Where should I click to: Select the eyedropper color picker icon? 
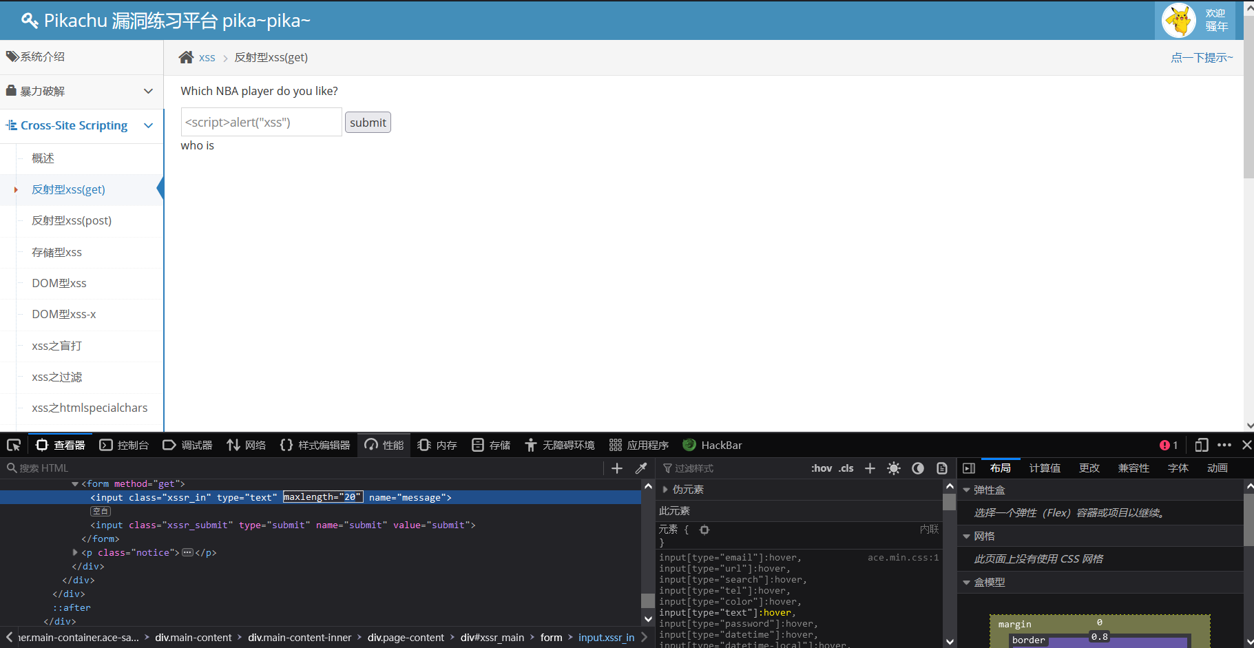[641, 468]
